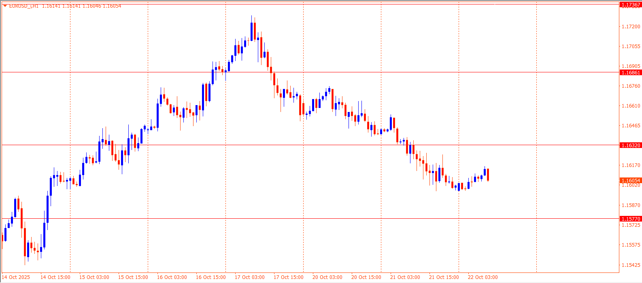Click the latest red candle on the chart
Viewport: 642px width, 283px height.
[x=488, y=175]
